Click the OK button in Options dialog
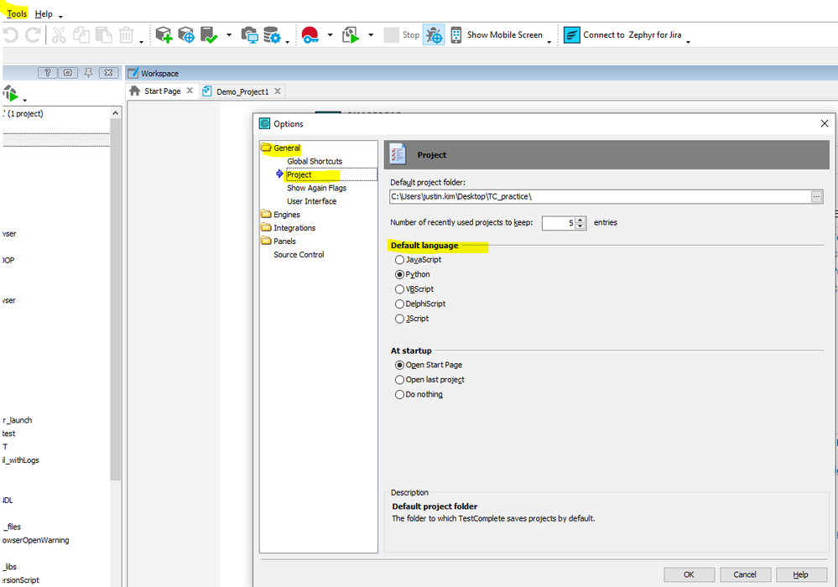Image resolution: width=838 pixels, height=587 pixels. [x=688, y=574]
